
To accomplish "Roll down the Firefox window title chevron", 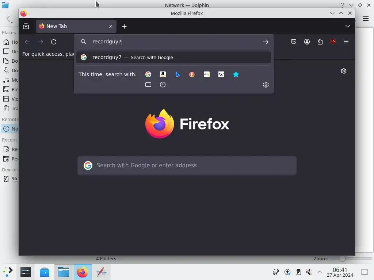I will click(332, 13).
